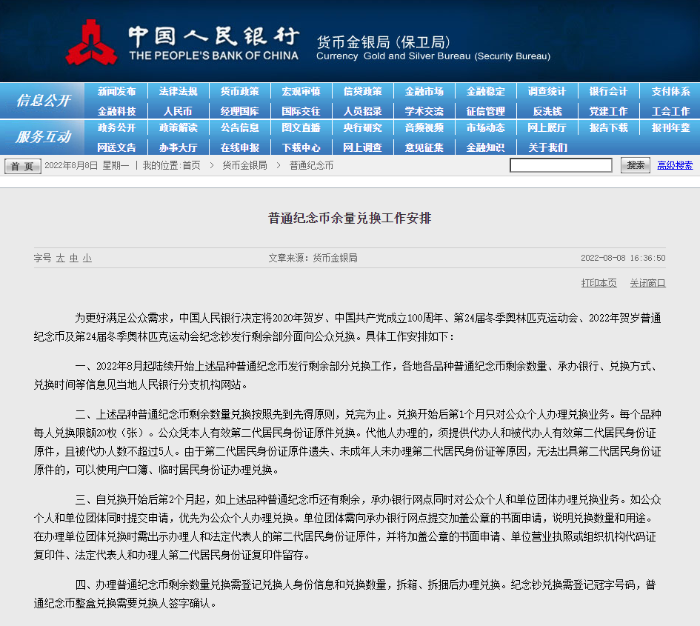Viewport: 700px width, 626px height.
Task: Click the 普通纪念币 breadcrumb link
Action: pyautogui.click(x=311, y=166)
